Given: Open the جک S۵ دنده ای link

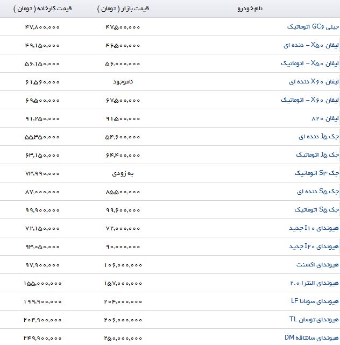Looking at the screenshot, I should click(x=318, y=192).
